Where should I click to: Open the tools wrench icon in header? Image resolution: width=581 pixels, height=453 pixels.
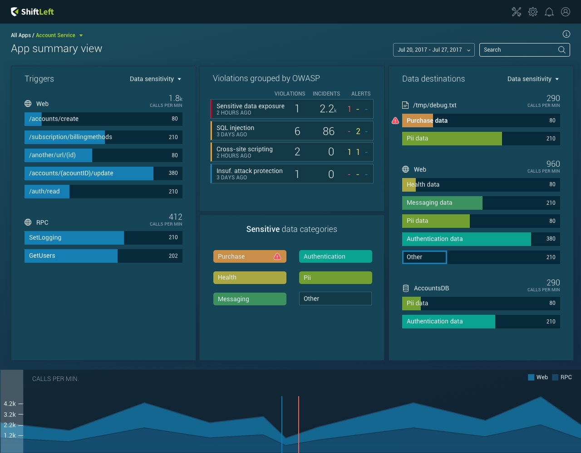517,12
